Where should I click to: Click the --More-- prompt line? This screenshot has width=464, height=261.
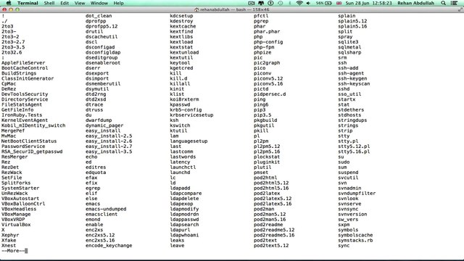(x=14, y=251)
